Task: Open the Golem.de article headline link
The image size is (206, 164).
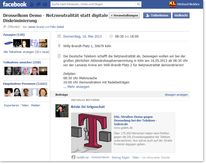Action: pyautogui.click(x=135, y=120)
